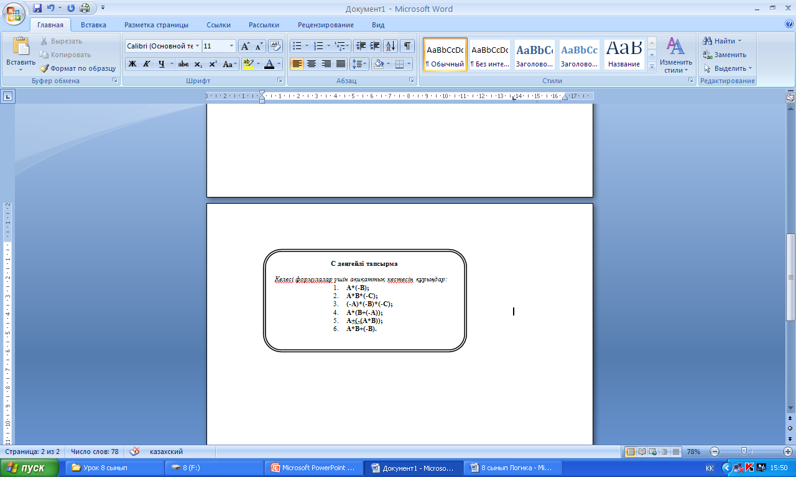Select the Название style thumbnail
Viewport: 796px width, 477px height.
point(624,55)
